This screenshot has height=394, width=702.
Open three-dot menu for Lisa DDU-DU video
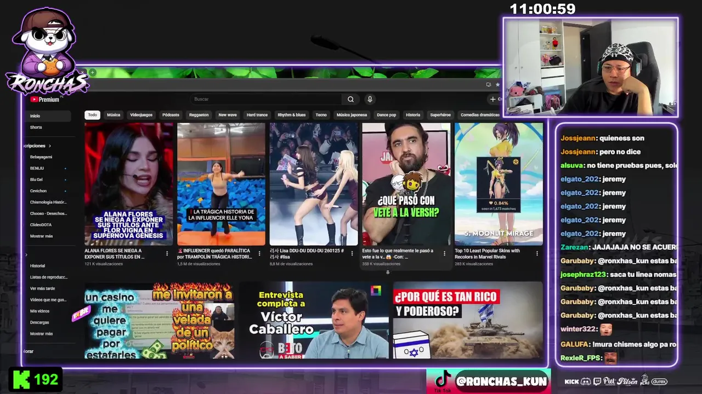352,253
